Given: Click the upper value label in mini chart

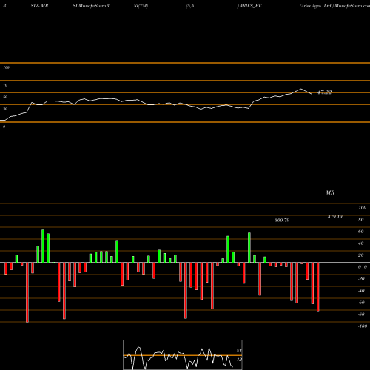Looking at the screenshot, I should (x=238, y=351).
